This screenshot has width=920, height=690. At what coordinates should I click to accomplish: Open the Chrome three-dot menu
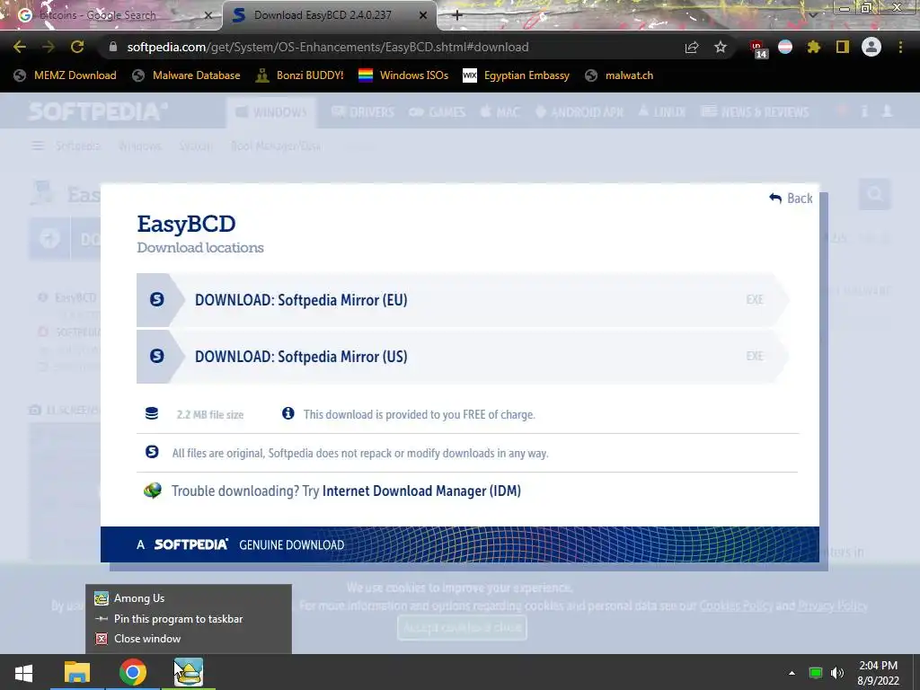coord(900,47)
